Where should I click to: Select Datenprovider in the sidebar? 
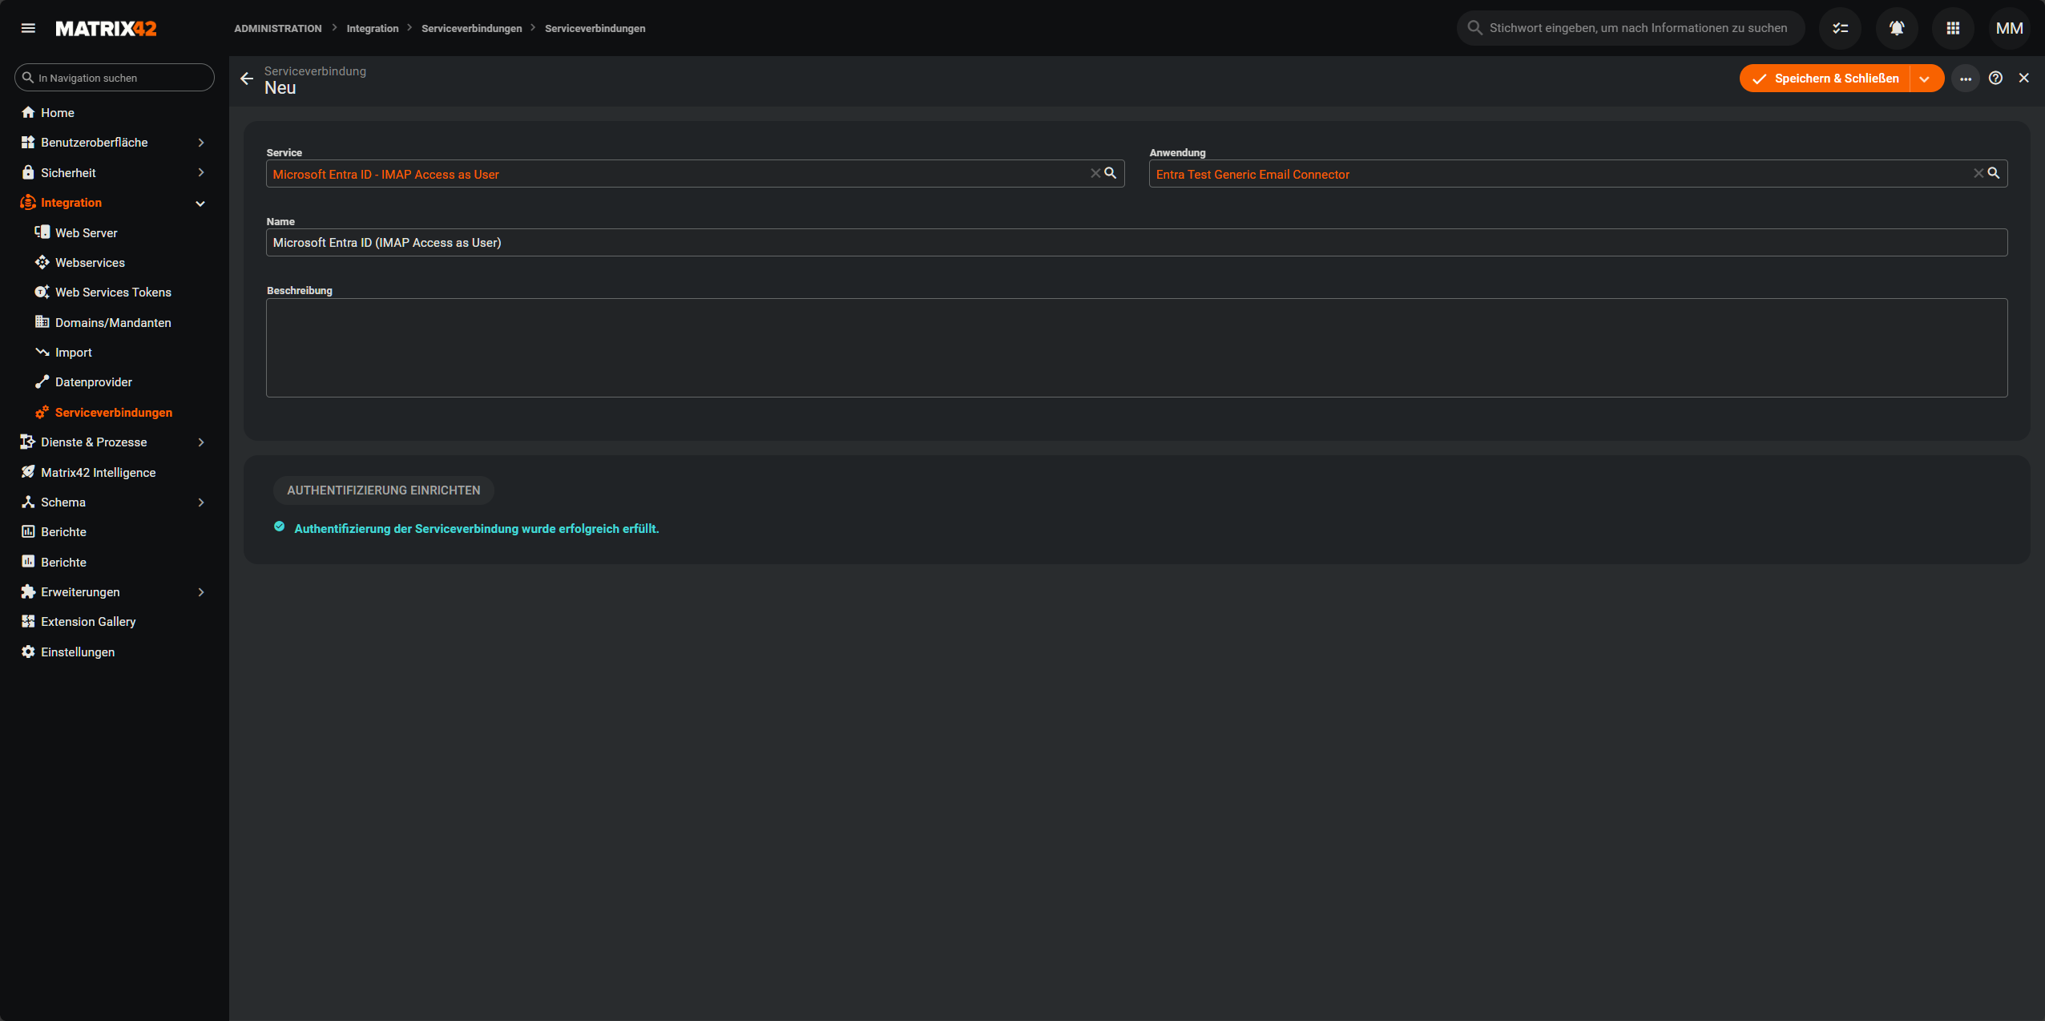[93, 382]
